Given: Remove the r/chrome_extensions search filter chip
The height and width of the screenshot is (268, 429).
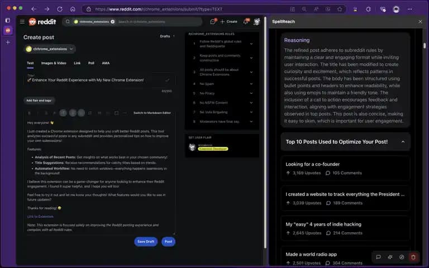Looking at the screenshot, I should 113,22.
